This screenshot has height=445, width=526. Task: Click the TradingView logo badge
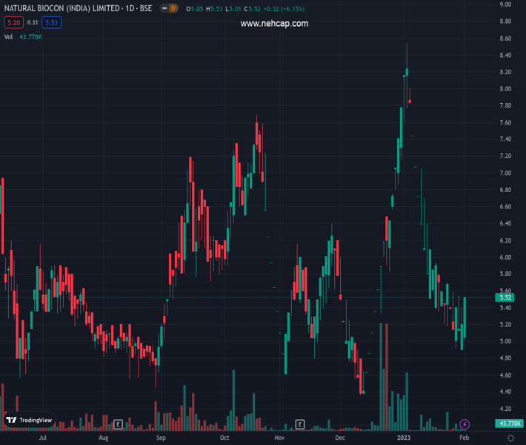pyautogui.click(x=29, y=420)
